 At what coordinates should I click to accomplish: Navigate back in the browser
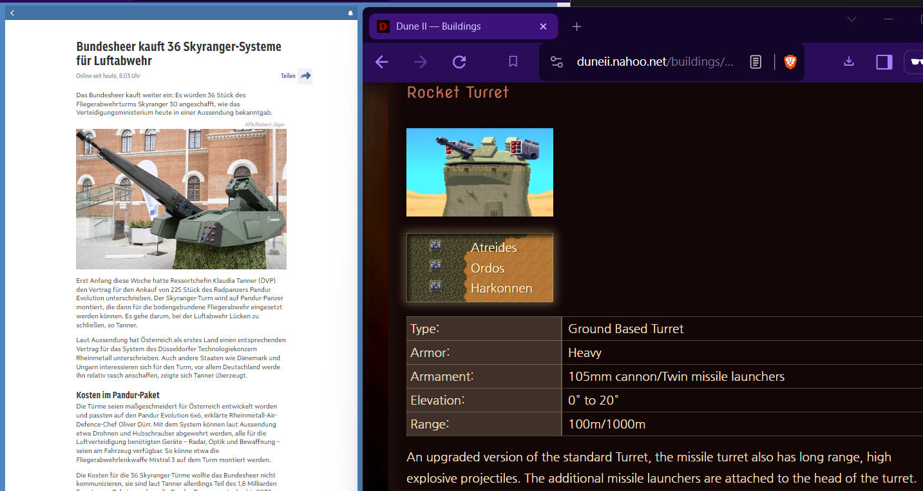pos(382,62)
